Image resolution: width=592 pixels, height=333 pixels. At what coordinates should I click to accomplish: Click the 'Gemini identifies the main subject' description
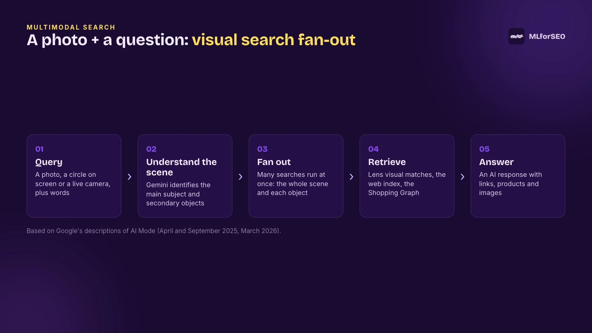[178, 194]
